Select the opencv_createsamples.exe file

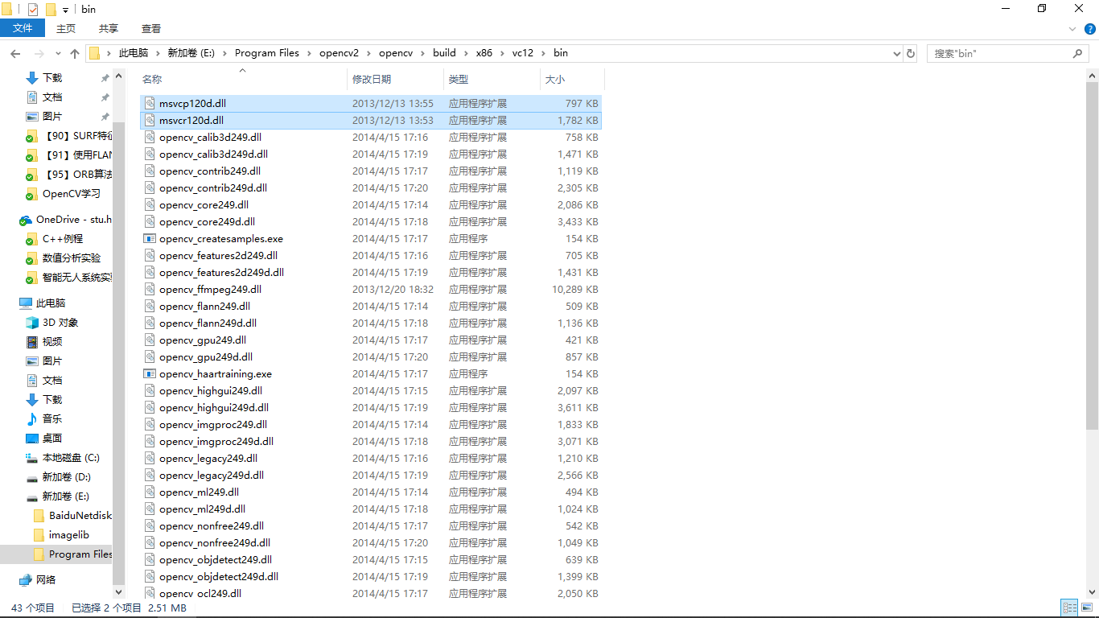pos(222,238)
